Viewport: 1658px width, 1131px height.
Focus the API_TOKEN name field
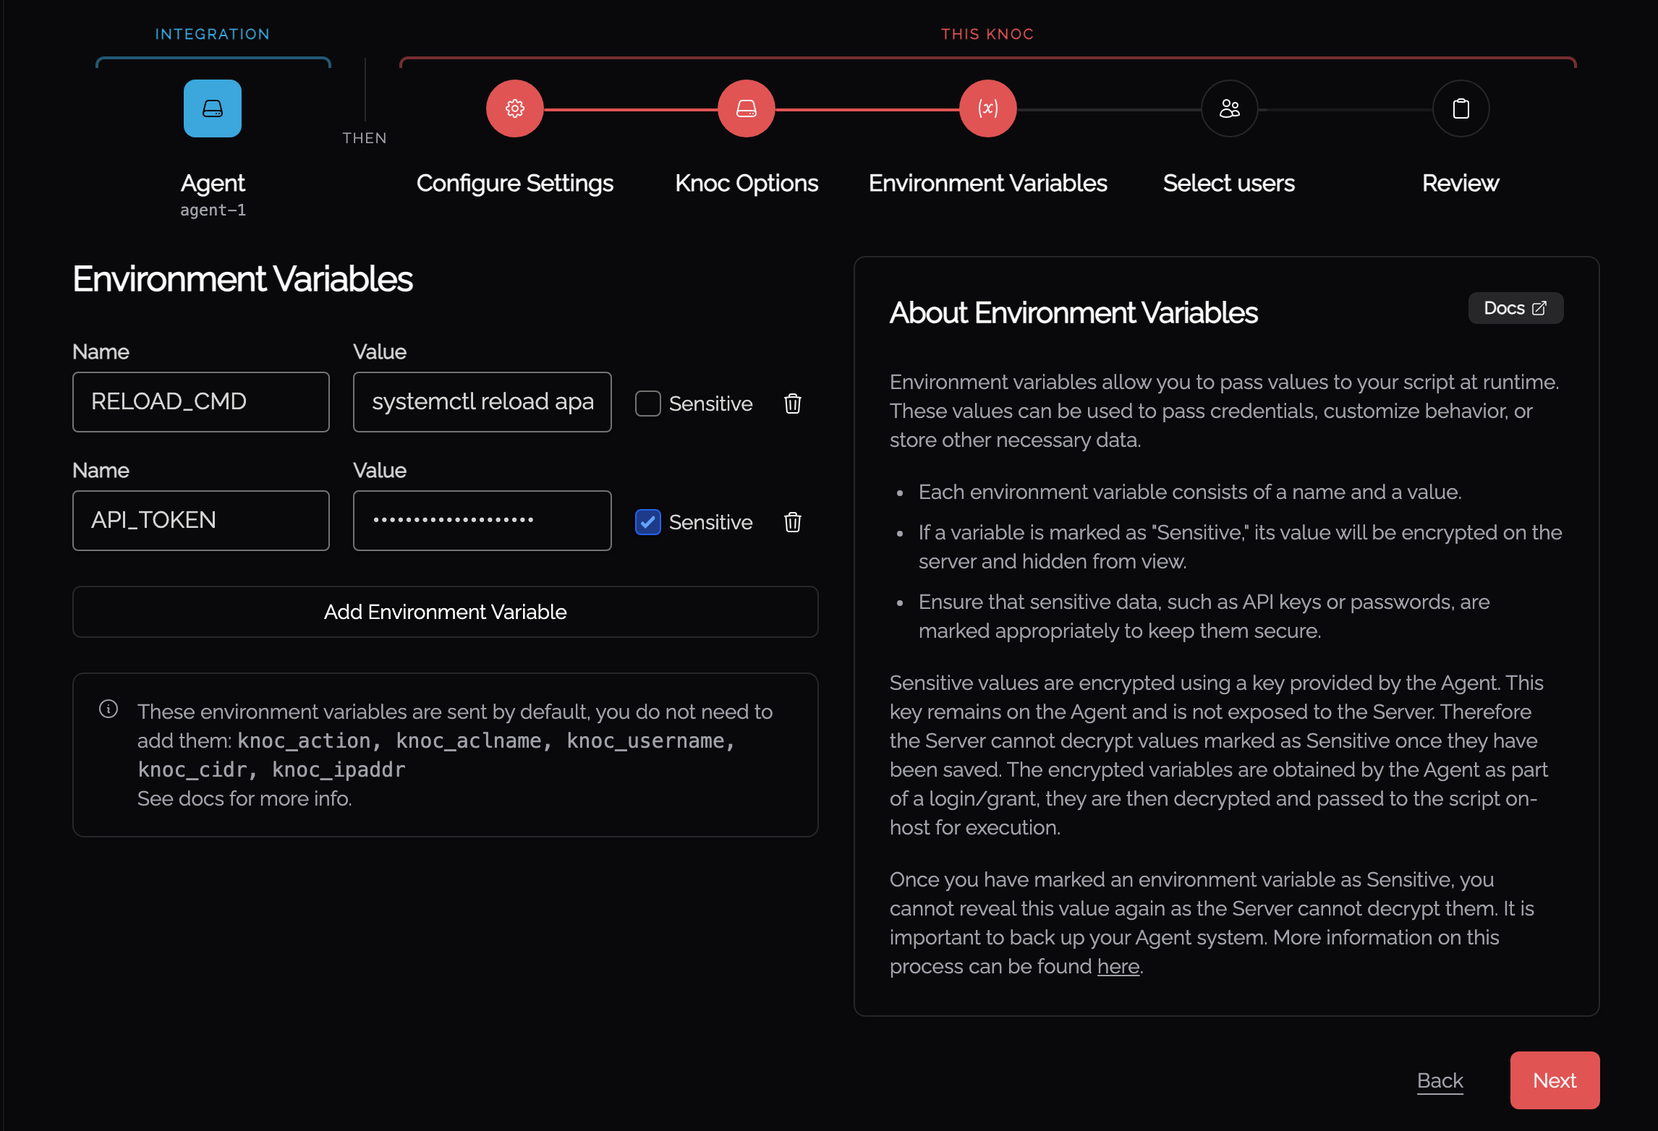pyautogui.click(x=201, y=521)
